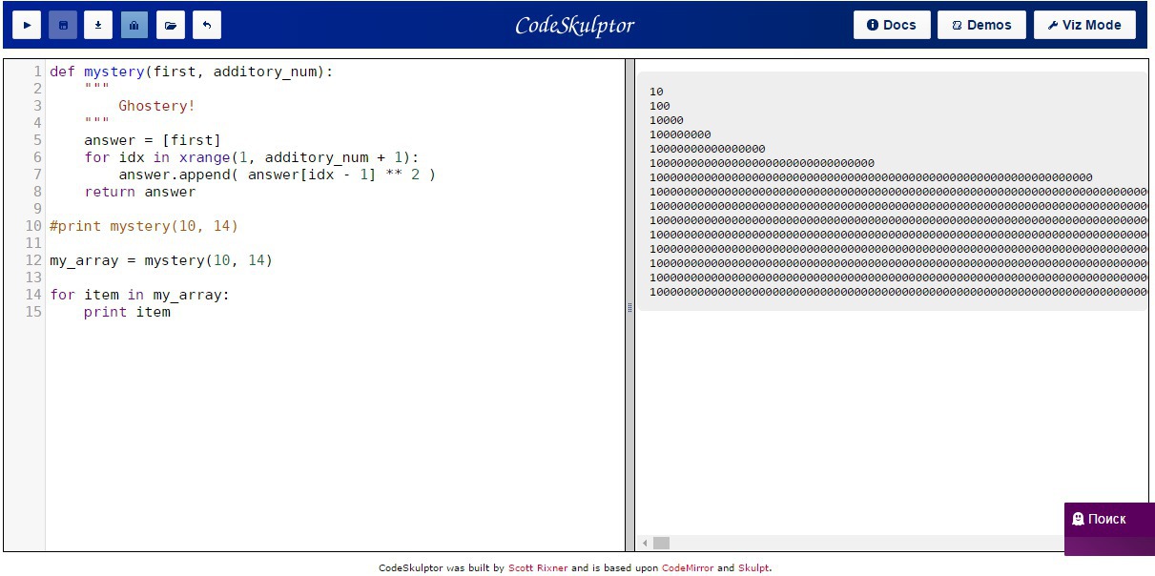Viewport: 1155px width, 576px height.
Task: Click line number 10 in the gutter
Action: click(33, 226)
